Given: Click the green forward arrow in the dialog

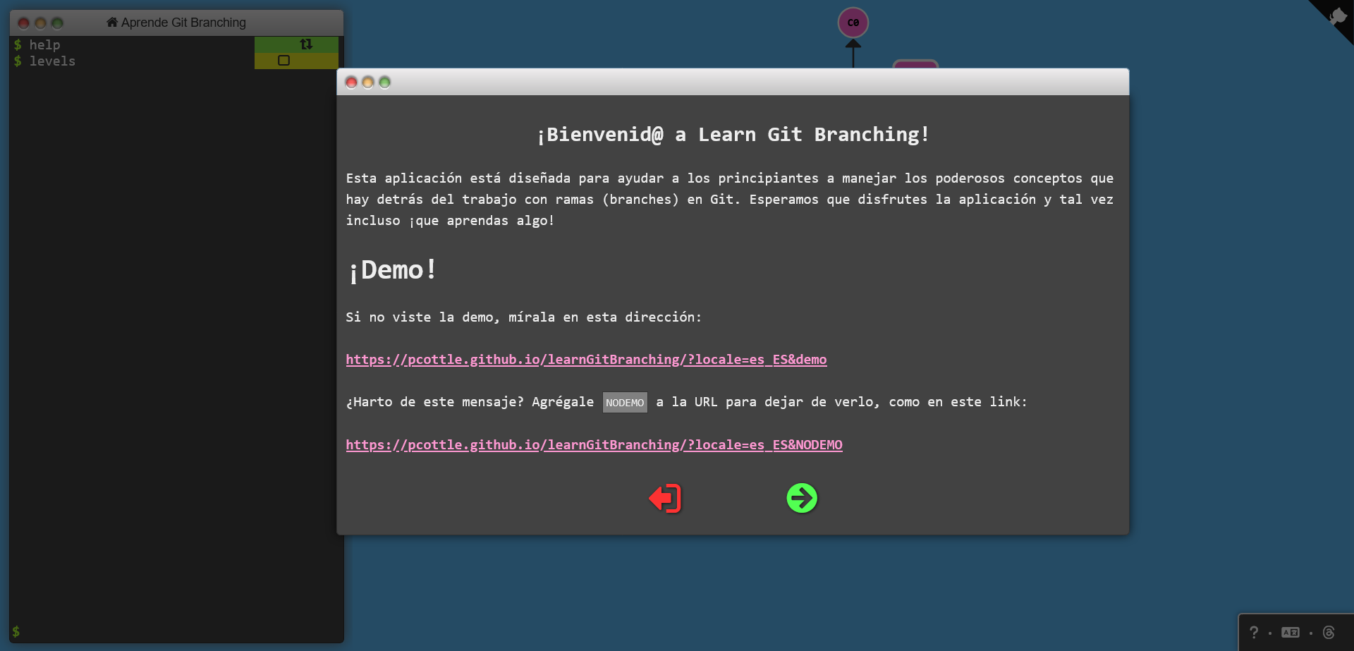Looking at the screenshot, I should (803, 498).
